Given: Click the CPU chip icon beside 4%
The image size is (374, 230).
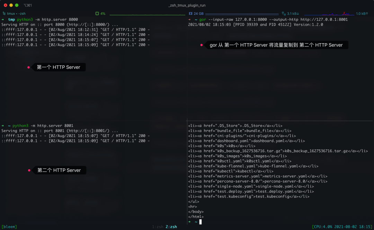Looking at the screenshot, I should (97, 13).
